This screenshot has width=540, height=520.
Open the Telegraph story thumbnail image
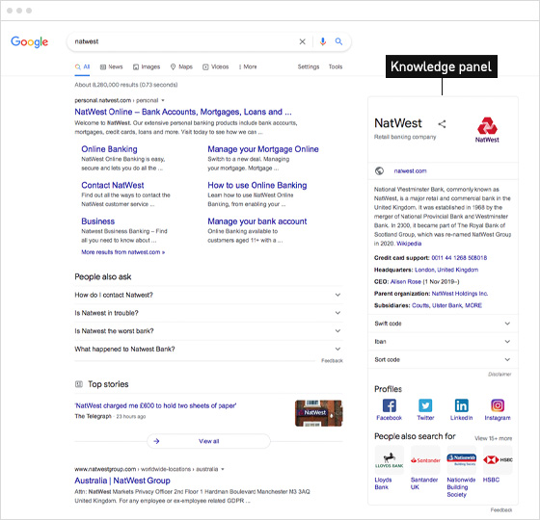click(x=318, y=413)
